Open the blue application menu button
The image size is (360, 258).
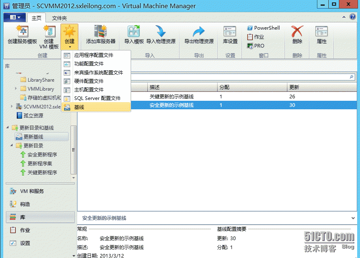[x=15, y=17]
